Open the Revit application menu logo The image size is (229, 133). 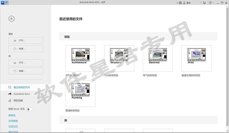point(2,2)
